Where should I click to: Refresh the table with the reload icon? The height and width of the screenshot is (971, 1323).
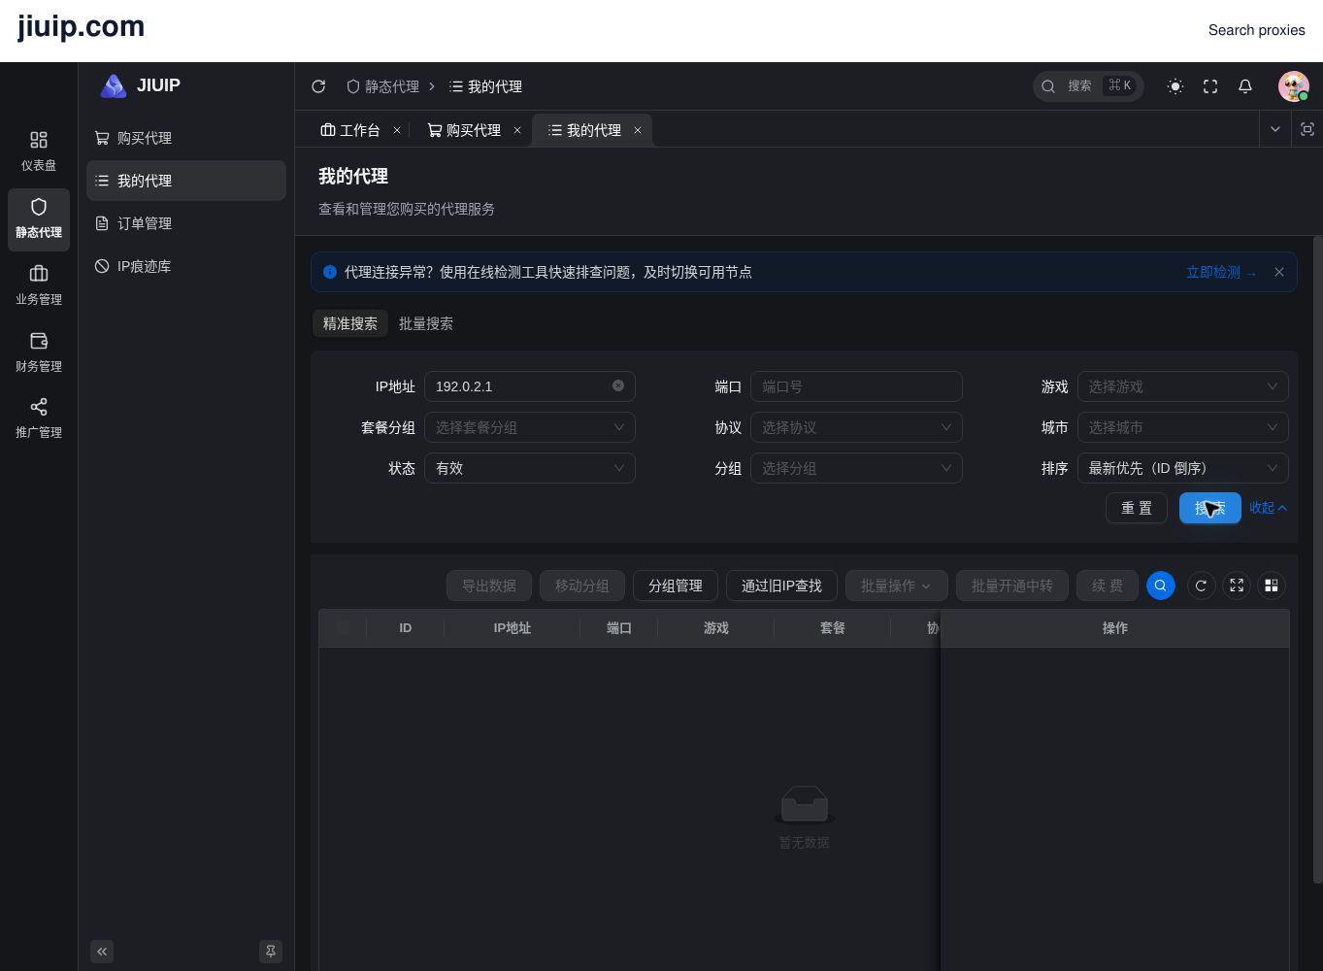(1202, 586)
